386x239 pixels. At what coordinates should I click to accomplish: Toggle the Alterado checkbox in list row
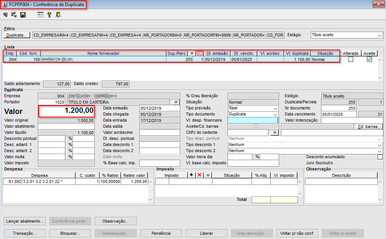tap(351, 59)
